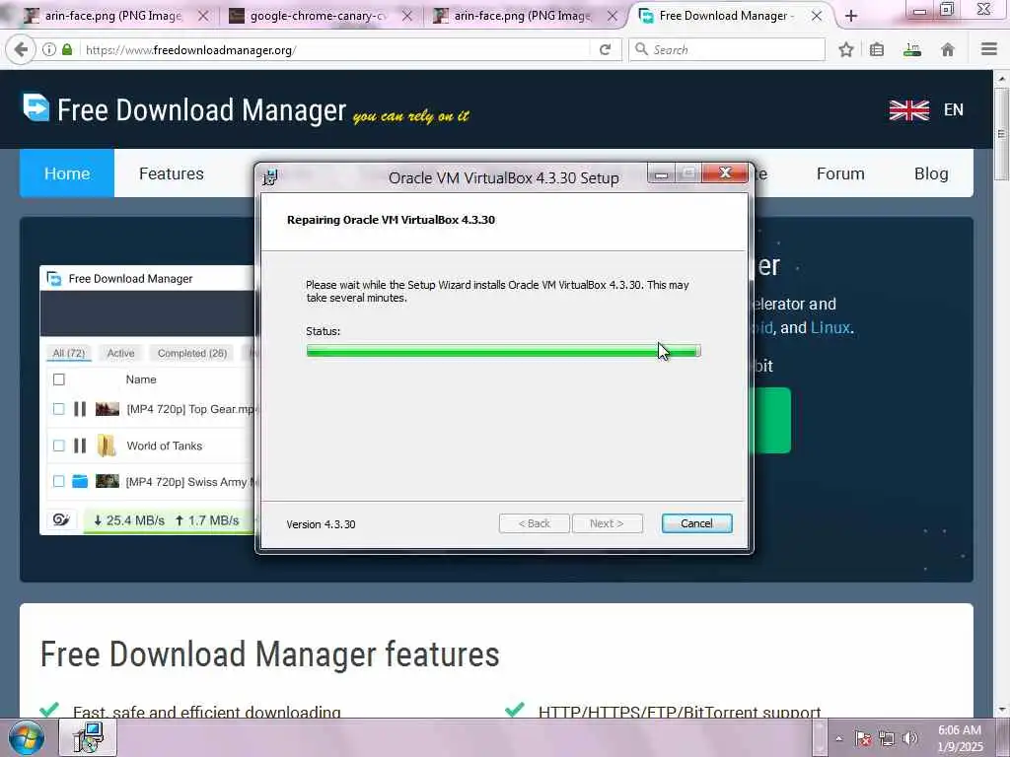Screen dimensions: 1010x757
Task: Open the bookmarks list icon
Action: click(x=877, y=49)
